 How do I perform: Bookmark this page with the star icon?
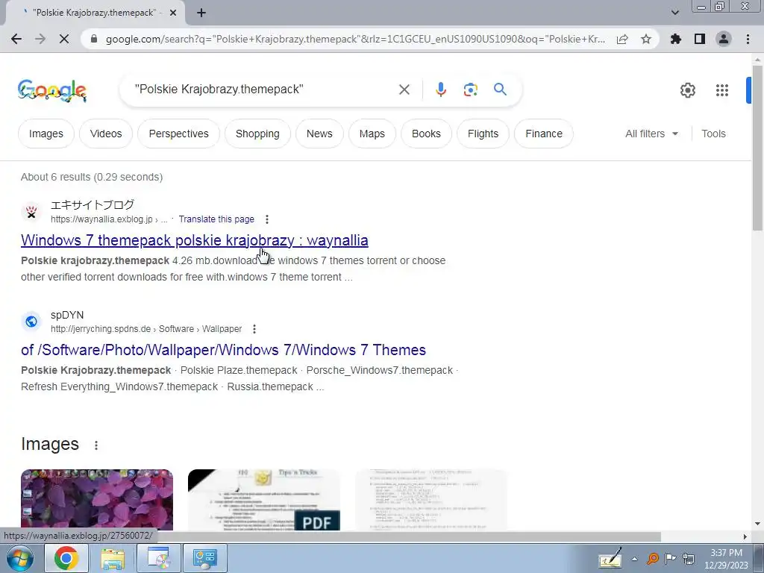[x=646, y=39]
